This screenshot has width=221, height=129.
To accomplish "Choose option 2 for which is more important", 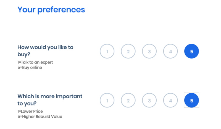I will [x=128, y=100].
